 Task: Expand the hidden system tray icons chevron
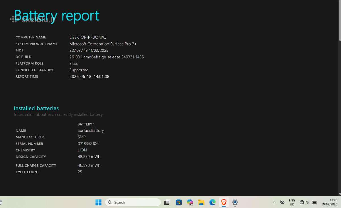pyautogui.click(x=274, y=202)
